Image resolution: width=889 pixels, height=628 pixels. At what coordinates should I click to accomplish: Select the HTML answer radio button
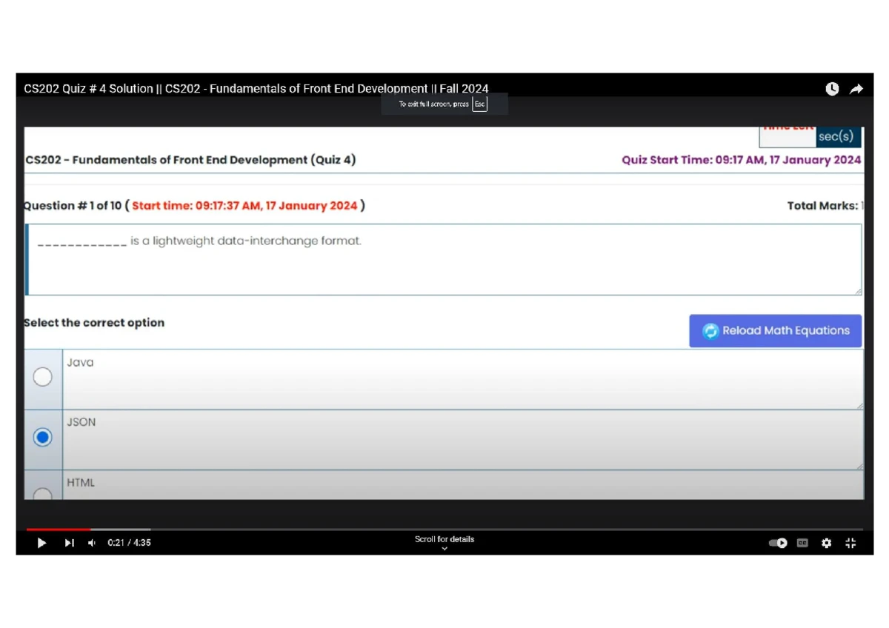coord(42,495)
